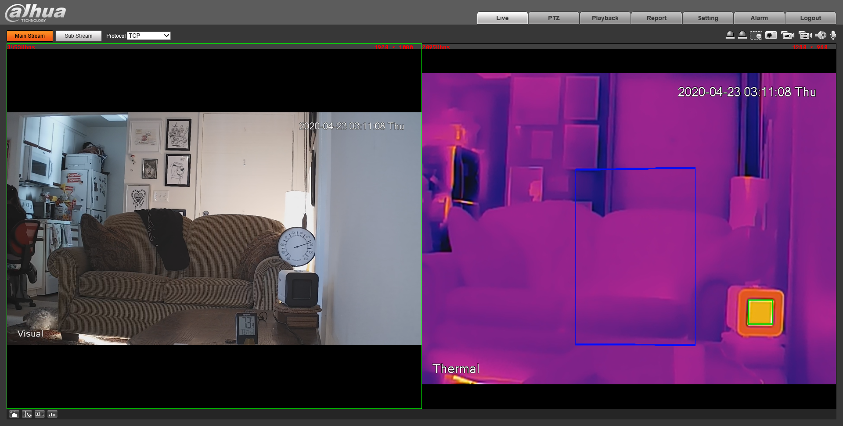This screenshot has height=426, width=843.
Task: Click the first alarm siren icon
Action: tap(730, 36)
